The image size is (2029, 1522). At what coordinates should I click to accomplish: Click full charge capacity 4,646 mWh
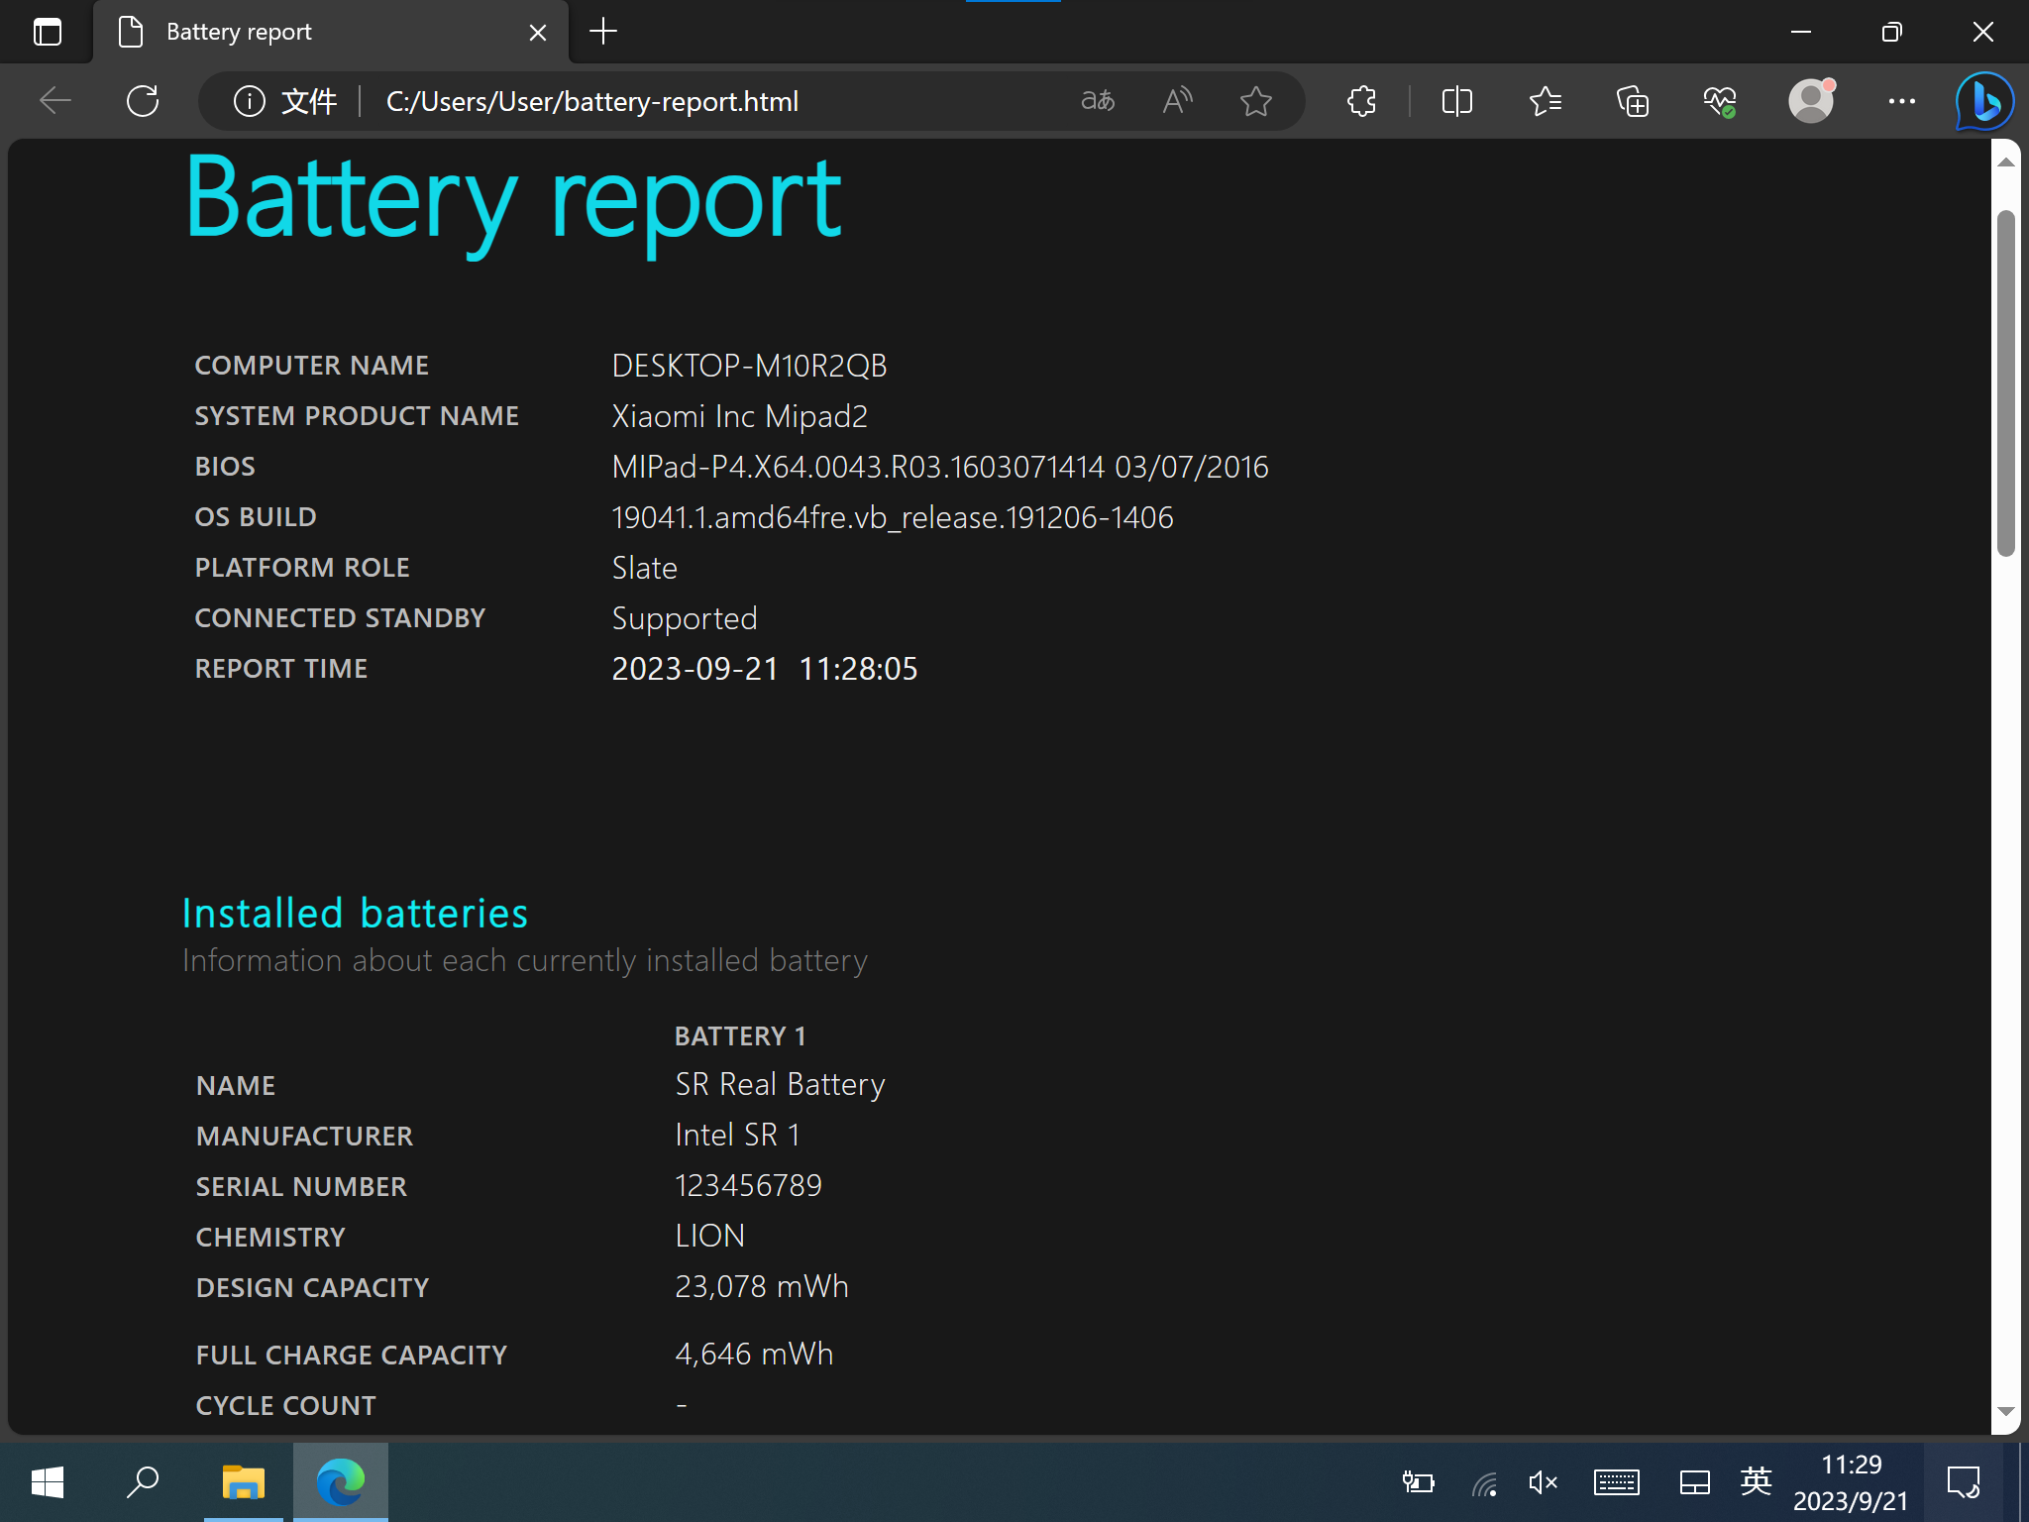click(x=754, y=1355)
